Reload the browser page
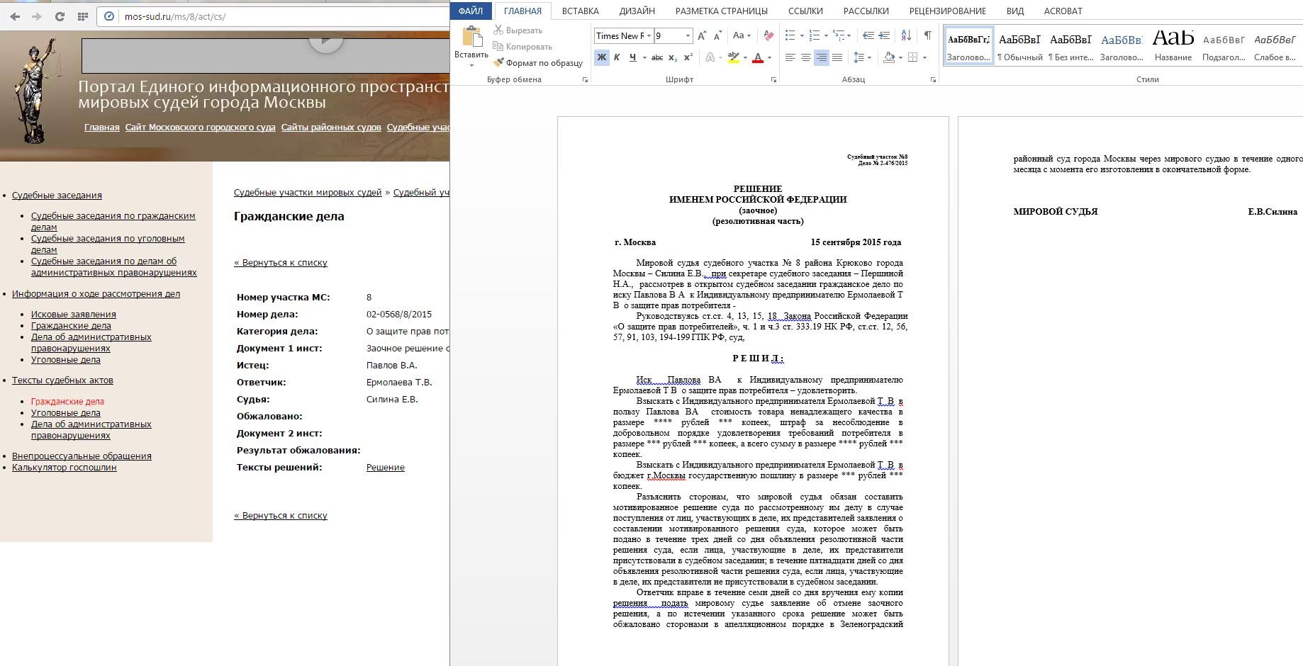This screenshot has height=666, width=1303. point(60,16)
